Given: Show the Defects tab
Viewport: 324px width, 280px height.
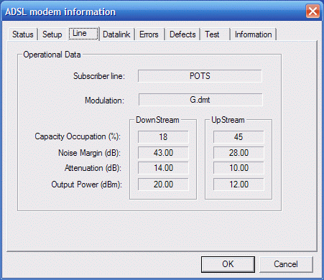Looking at the screenshot, I should point(182,34).
